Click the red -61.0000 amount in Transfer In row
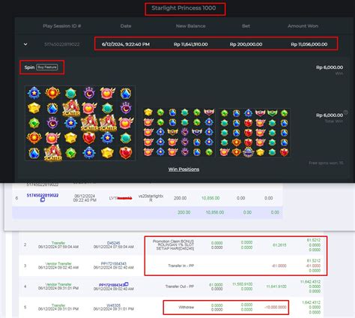The width and height of the screenshot is (355, 318). pyautogui.click(x=279, y=265)
